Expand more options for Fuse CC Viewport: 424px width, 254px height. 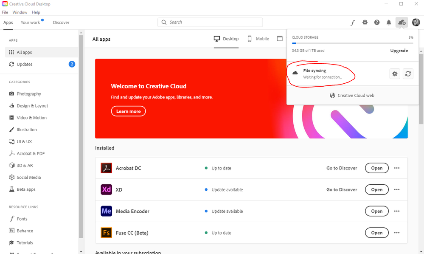point(397,233)
